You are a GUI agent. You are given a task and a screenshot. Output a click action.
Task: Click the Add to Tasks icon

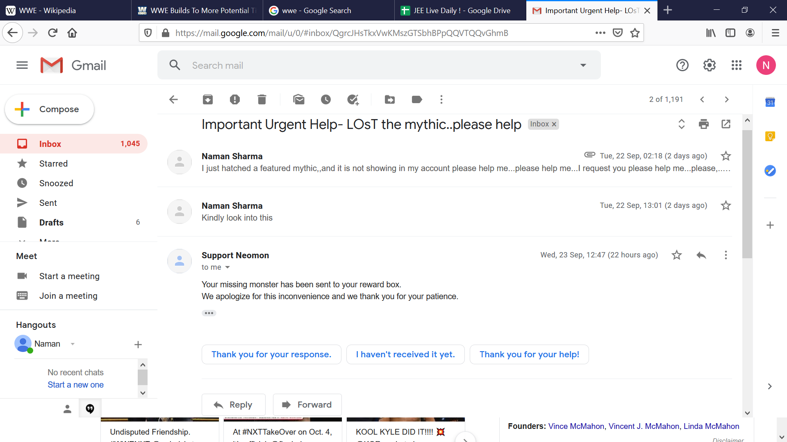353,99
